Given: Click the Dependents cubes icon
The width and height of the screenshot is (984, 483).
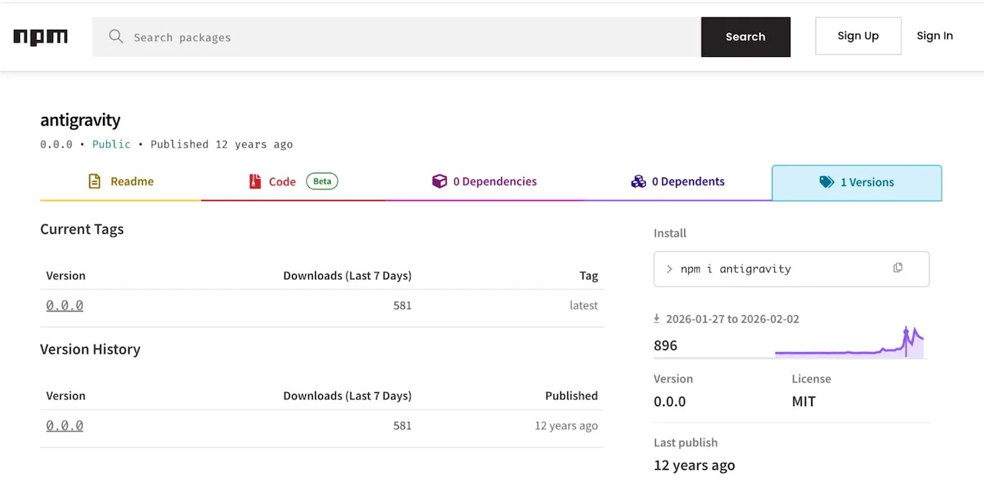Looking at the screenshot, I should pos(638,182).
